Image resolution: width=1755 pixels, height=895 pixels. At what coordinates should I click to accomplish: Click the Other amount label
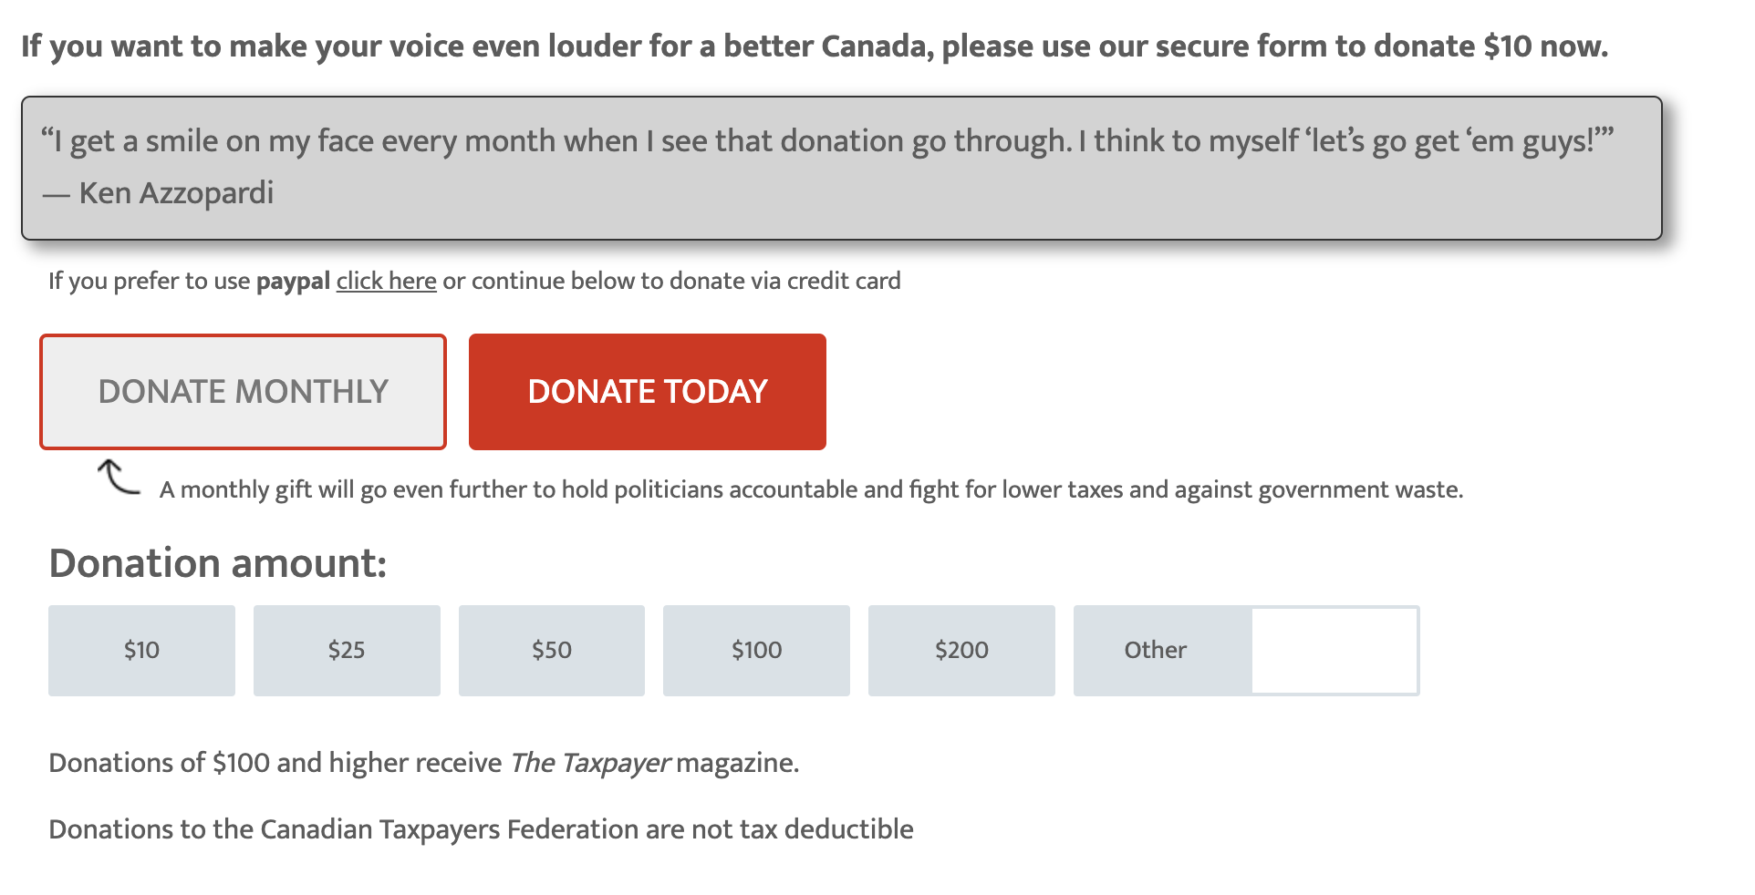[x=1155, y=651]
